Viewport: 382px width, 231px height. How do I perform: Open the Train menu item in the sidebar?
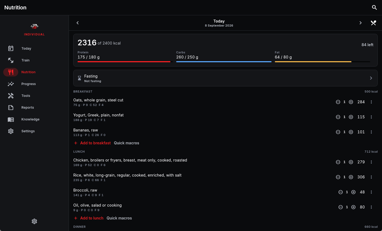tap(34, 60)
